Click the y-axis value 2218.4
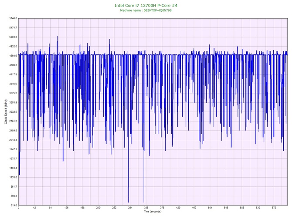 [13, 140]
